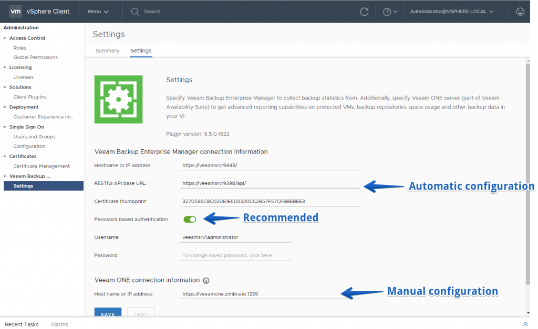Open Client Plug-Ins

point(30,97)
